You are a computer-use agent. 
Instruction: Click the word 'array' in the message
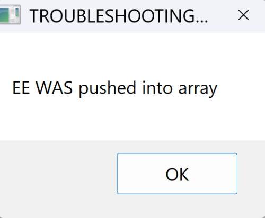tap(198, 89)
